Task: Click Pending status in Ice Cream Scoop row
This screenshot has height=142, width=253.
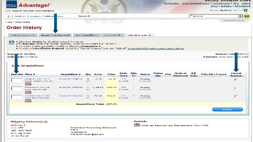Action: point(145,96)
